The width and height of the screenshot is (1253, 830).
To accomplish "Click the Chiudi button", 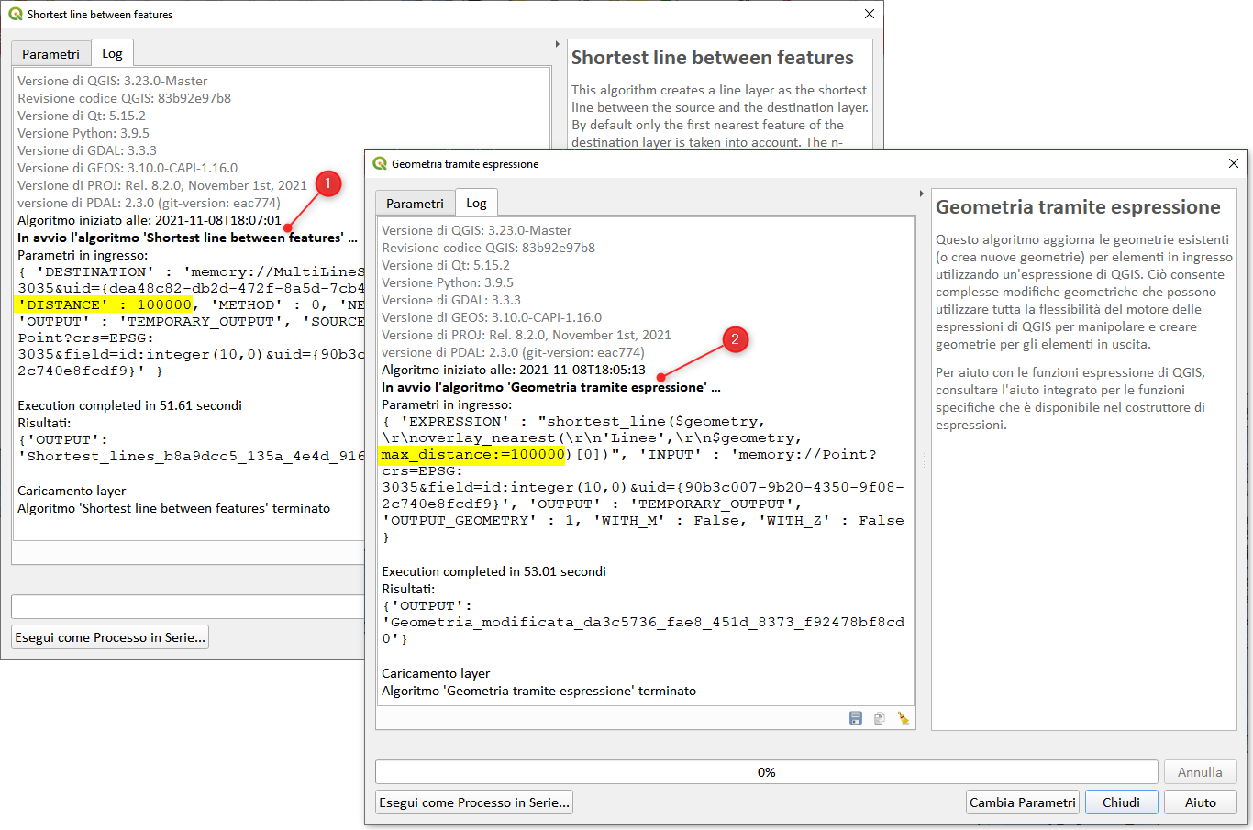I will [x=1121, y=802].
